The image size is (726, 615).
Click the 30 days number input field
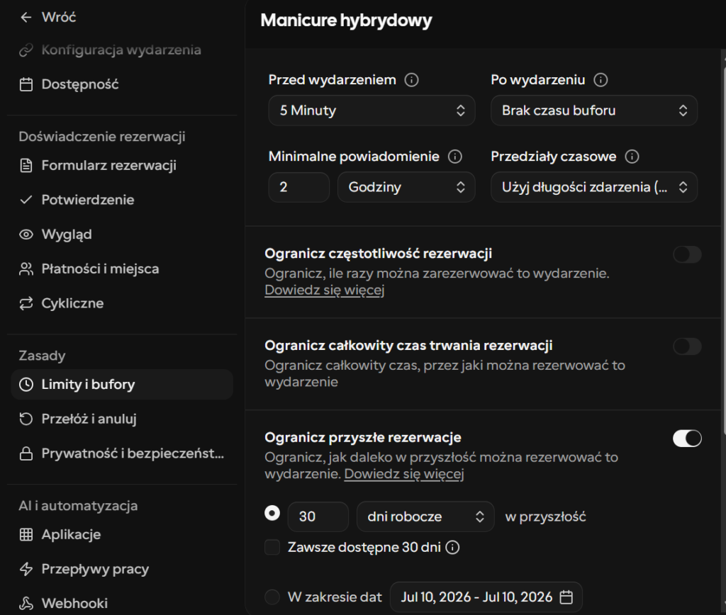tap(318, 517)
